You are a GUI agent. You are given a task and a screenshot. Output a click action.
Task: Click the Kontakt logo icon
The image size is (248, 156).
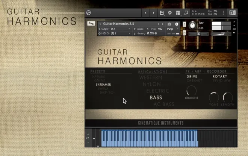click(x=89, y=13)
